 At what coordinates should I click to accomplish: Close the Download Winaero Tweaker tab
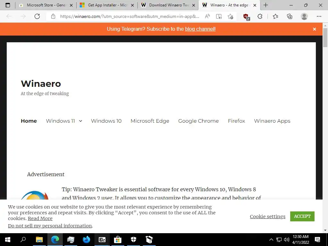pos(194,5)
